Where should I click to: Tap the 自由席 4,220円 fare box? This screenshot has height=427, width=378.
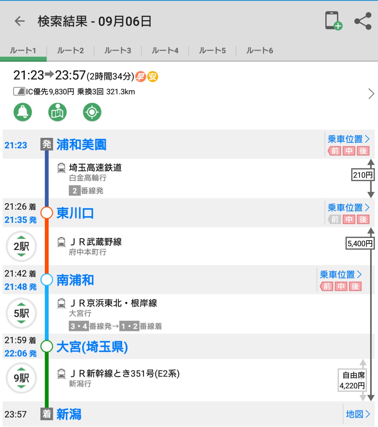coord(352,380)
